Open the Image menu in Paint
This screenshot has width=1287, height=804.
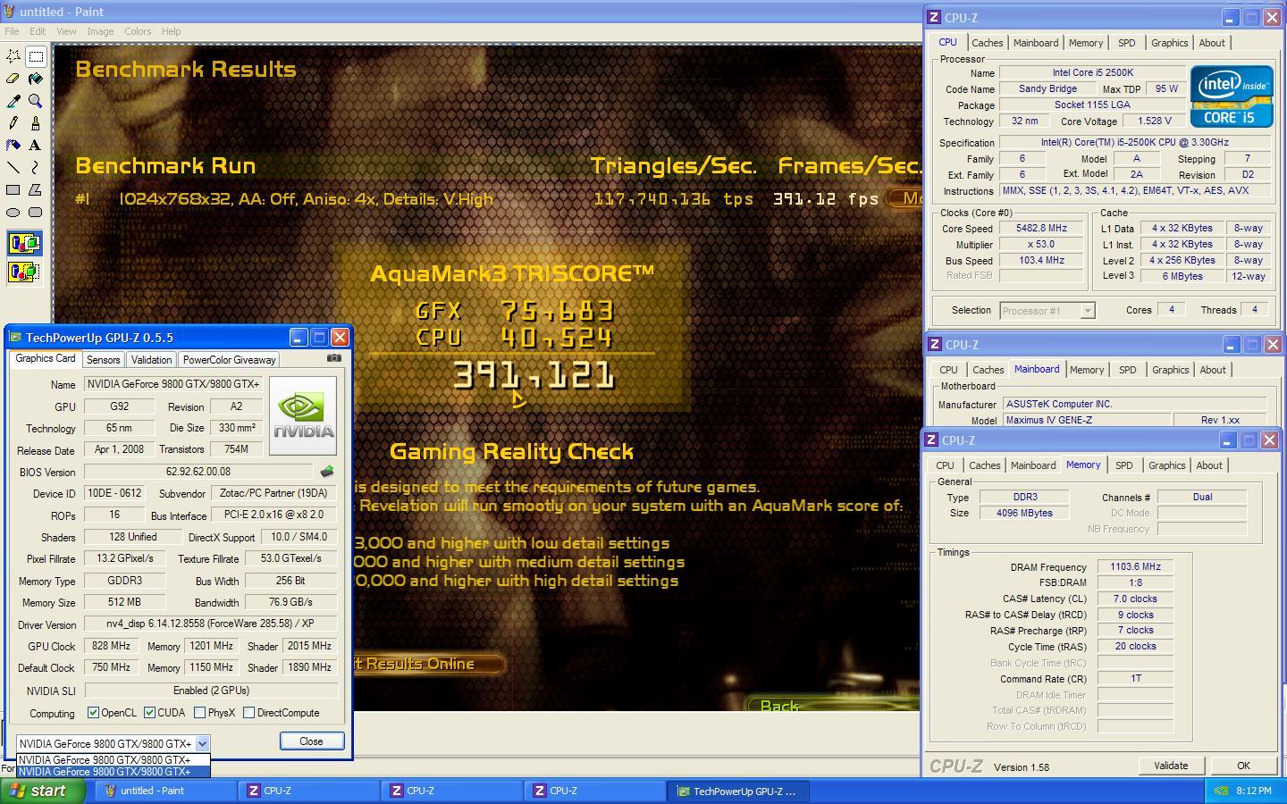point(100,31)
